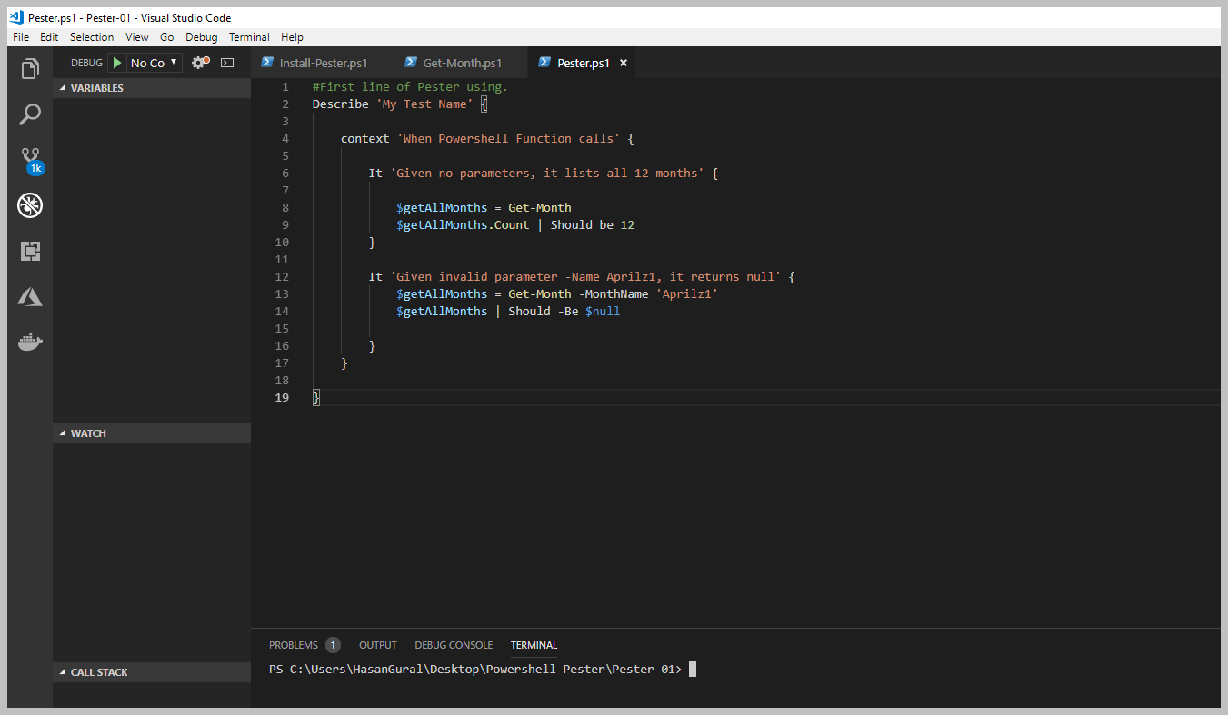Click the terminal path 'PS C:\Users\HasanGural...'
Viewport: 1228px width, 715px height.
475,670
